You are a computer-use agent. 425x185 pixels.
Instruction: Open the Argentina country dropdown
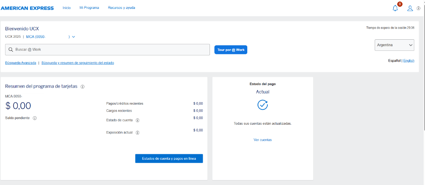point(394,45)
